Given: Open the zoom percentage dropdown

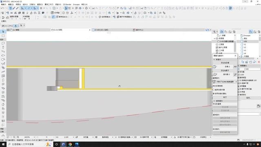Looking at the screenshot, I should coord(34,137).
